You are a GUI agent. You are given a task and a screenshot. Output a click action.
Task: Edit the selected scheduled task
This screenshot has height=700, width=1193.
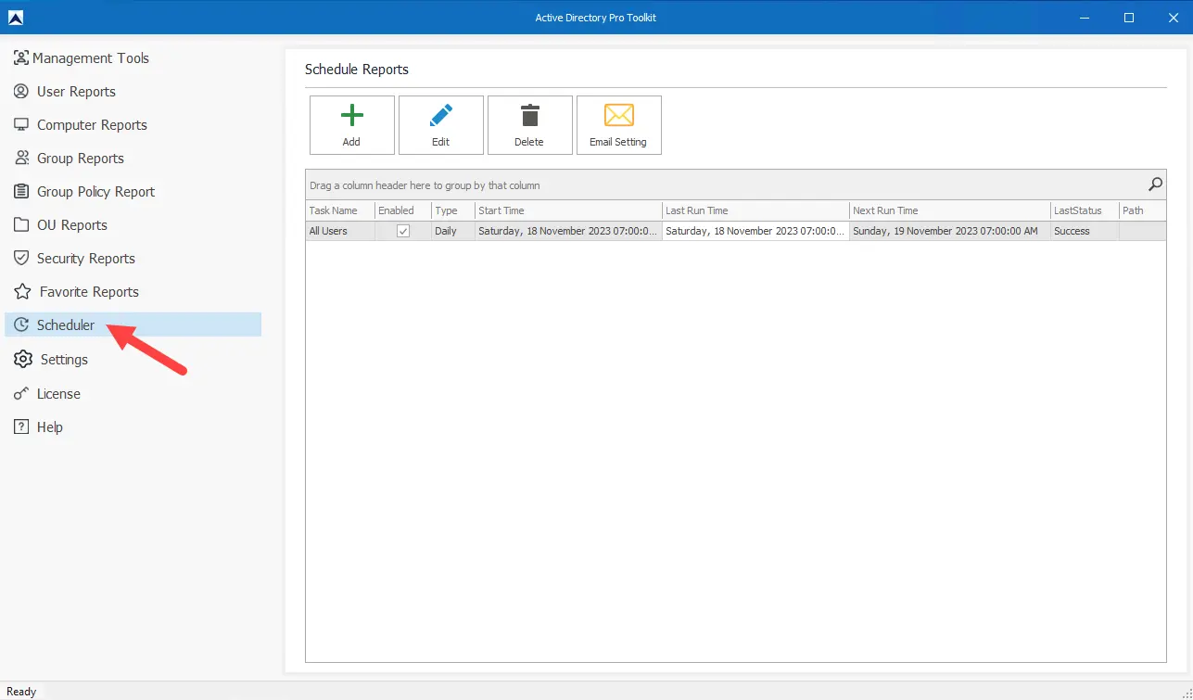(440, 125)
